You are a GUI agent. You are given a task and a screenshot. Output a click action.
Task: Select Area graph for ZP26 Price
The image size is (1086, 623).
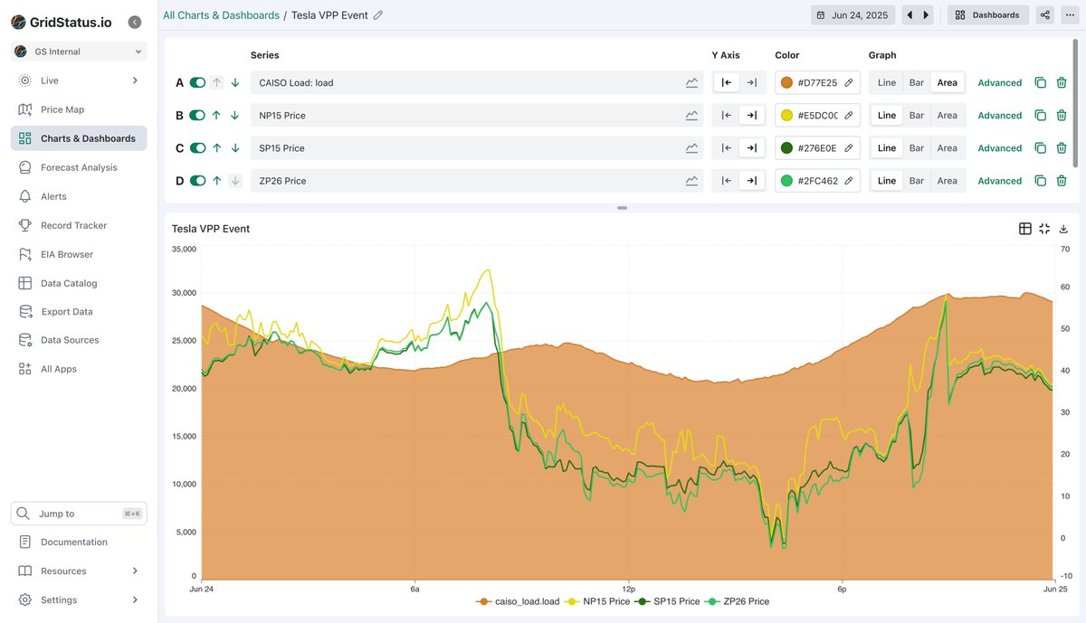tap(948, 181)
